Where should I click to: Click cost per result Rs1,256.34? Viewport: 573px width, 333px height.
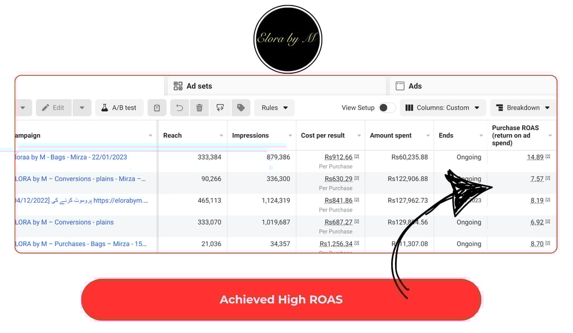click(336, 244)
